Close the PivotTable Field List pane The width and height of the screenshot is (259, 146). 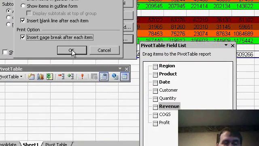tap(233, 45)
